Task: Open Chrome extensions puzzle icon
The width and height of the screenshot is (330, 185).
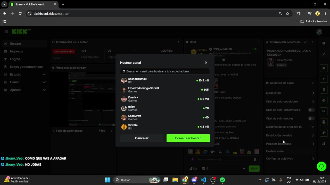Action: 299,14
